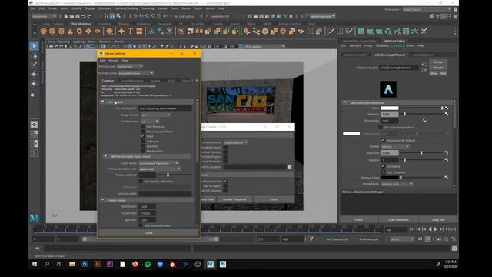Activate the Rotate tool in the toolbox
Viewport: 492px width, 277px height.
coord(34,84)
